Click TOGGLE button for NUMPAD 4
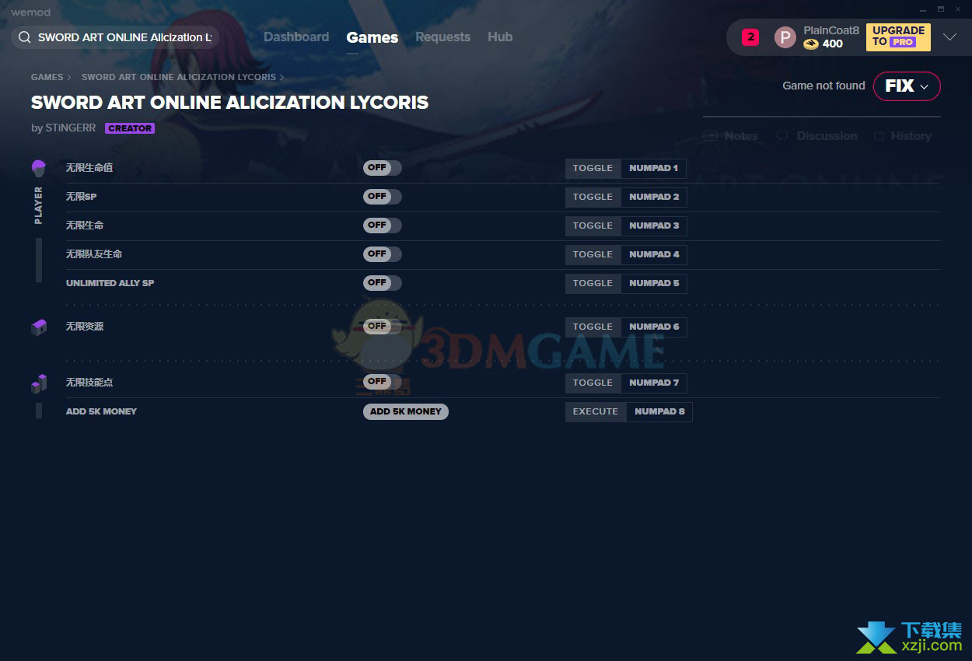 click(x=593, y=254)
